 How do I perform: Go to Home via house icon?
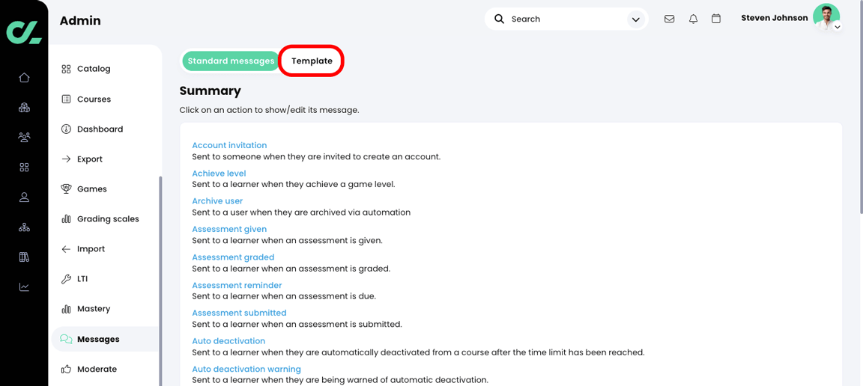(x=24, y=78)
